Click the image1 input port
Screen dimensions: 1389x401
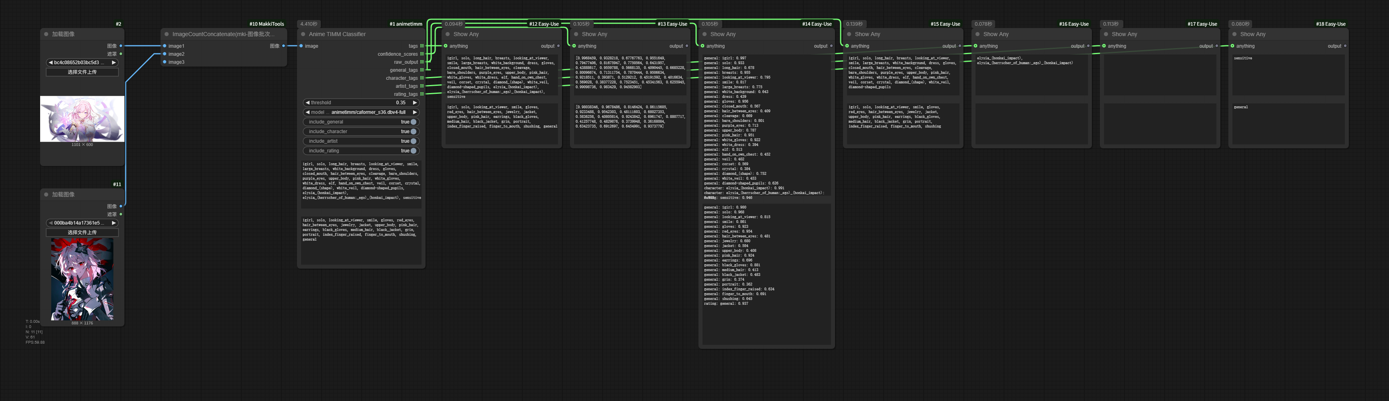165,46
